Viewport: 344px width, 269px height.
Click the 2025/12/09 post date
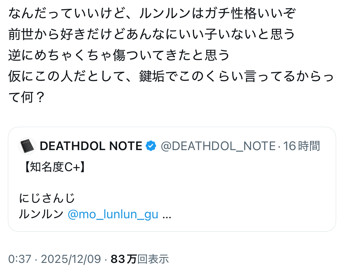[71, 259]
